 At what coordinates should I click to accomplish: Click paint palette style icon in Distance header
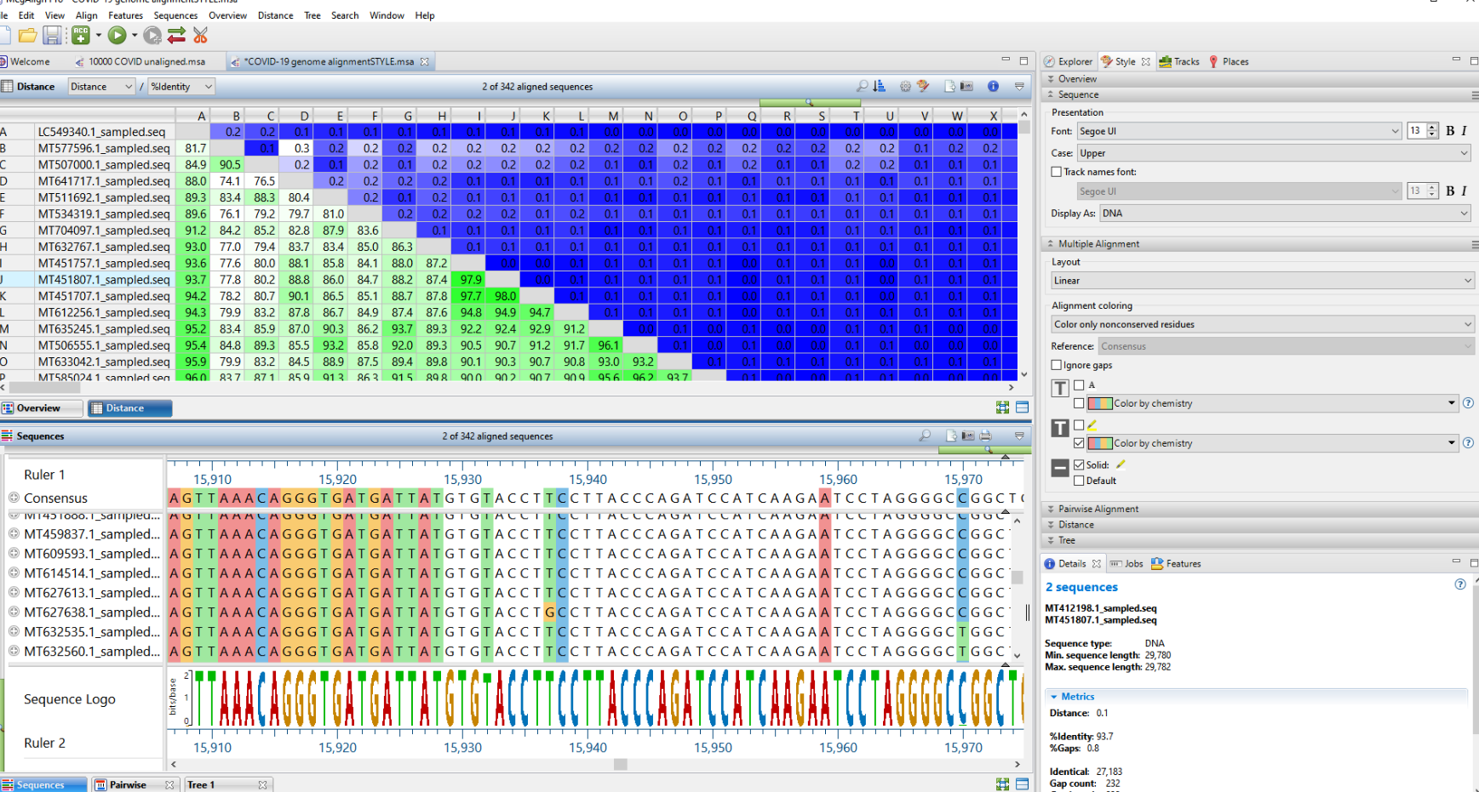924,86
